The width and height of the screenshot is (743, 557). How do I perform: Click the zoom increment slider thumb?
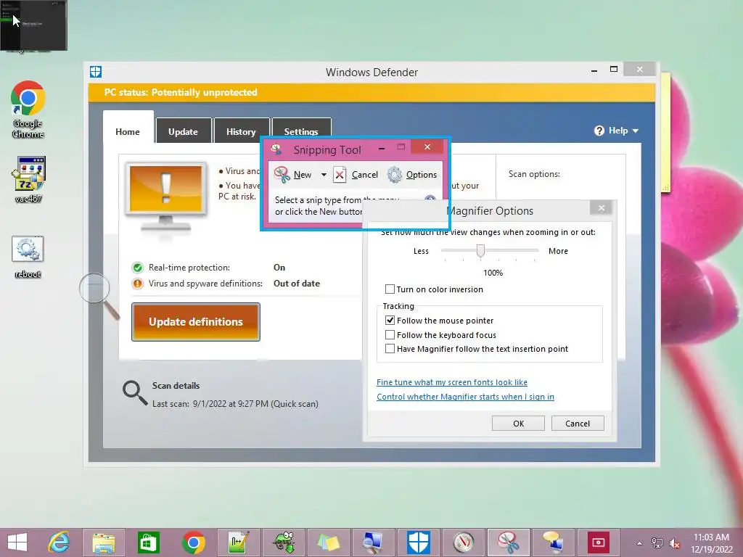[x=480, y=250]
